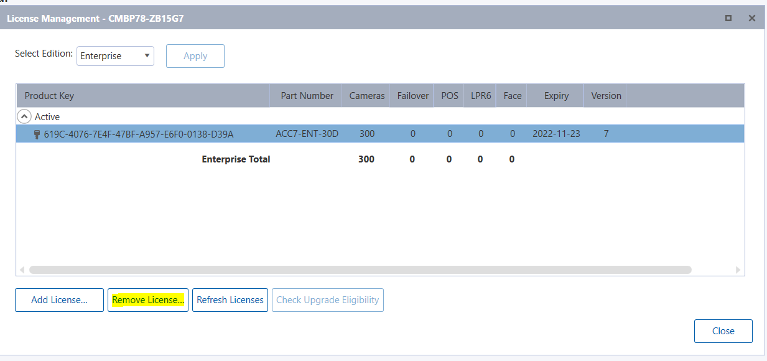Click the Product Key column header

click(50, 95)
